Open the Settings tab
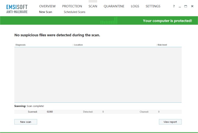Screen dimensions: 198x133 [x=153, y=6]
